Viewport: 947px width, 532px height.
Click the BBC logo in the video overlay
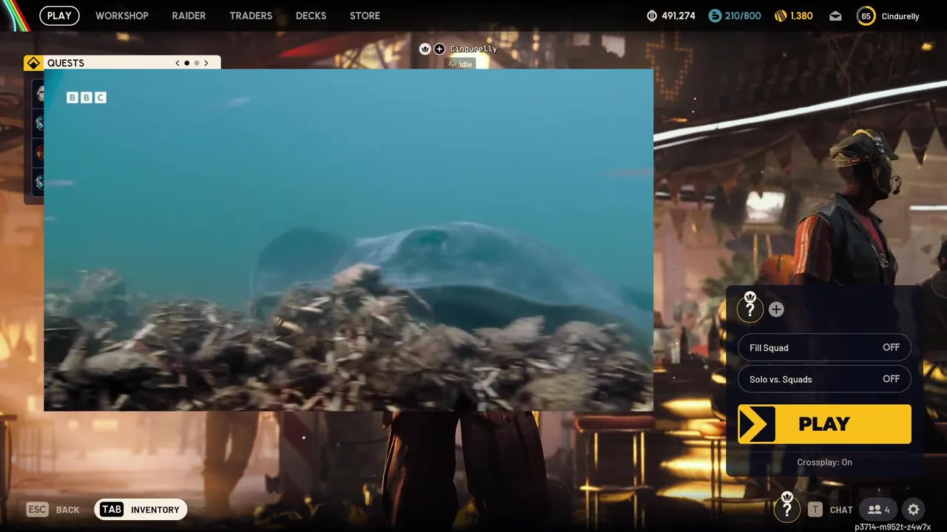click(87, 98)
